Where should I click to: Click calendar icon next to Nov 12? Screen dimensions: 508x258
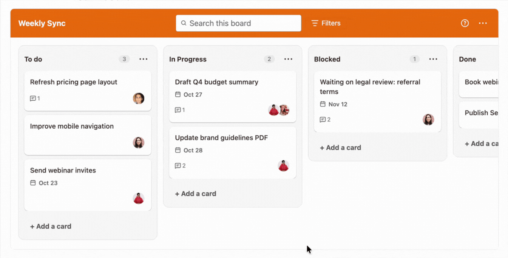pos(323,104)
